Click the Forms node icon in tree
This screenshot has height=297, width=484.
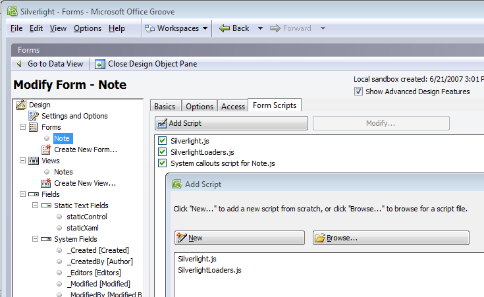(x=34, y=127)
